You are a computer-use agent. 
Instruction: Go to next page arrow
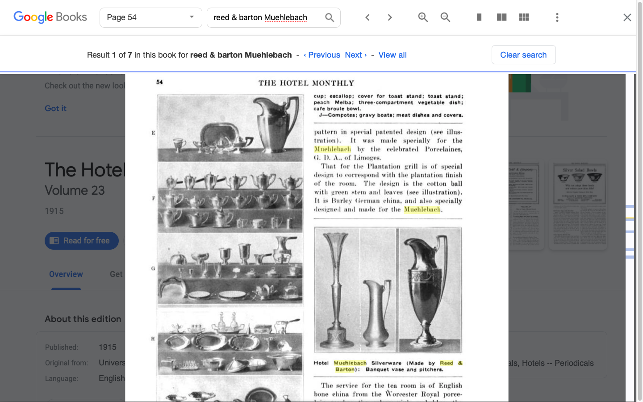coord(390,17)
